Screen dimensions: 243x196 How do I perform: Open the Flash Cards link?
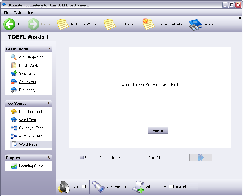tap(29, 65)
